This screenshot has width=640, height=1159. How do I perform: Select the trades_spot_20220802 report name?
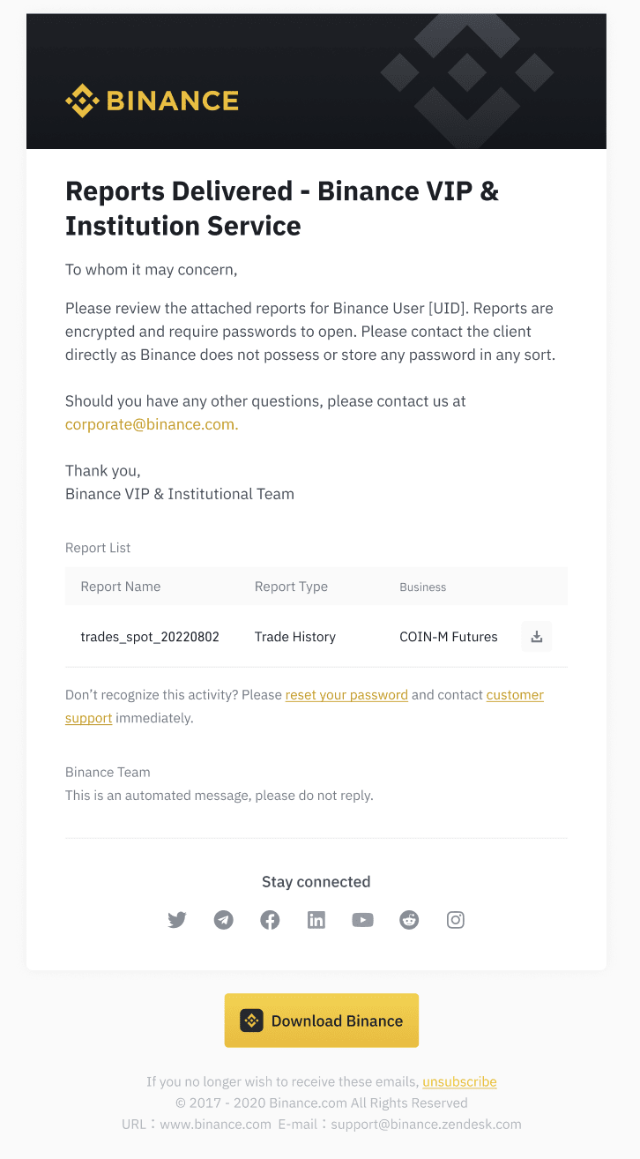click(x=150, y=637)
